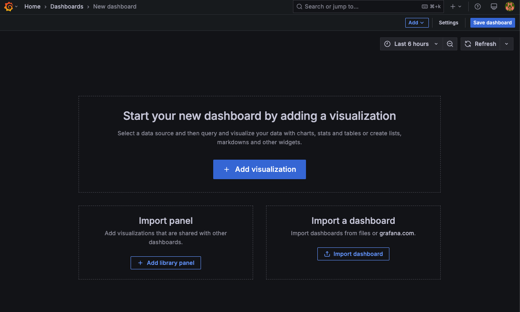Viewport: 520px width, 312px height.
Task: Select the New dashboard breadcrumb
Action: pos(115,6)
